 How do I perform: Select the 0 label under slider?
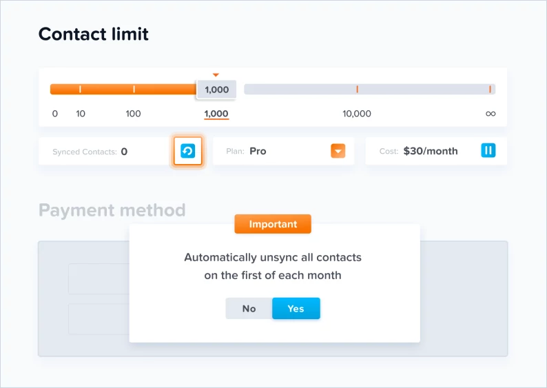click(x=55, y=114)
